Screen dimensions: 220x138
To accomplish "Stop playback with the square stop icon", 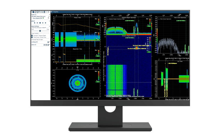I will (40, 23).
